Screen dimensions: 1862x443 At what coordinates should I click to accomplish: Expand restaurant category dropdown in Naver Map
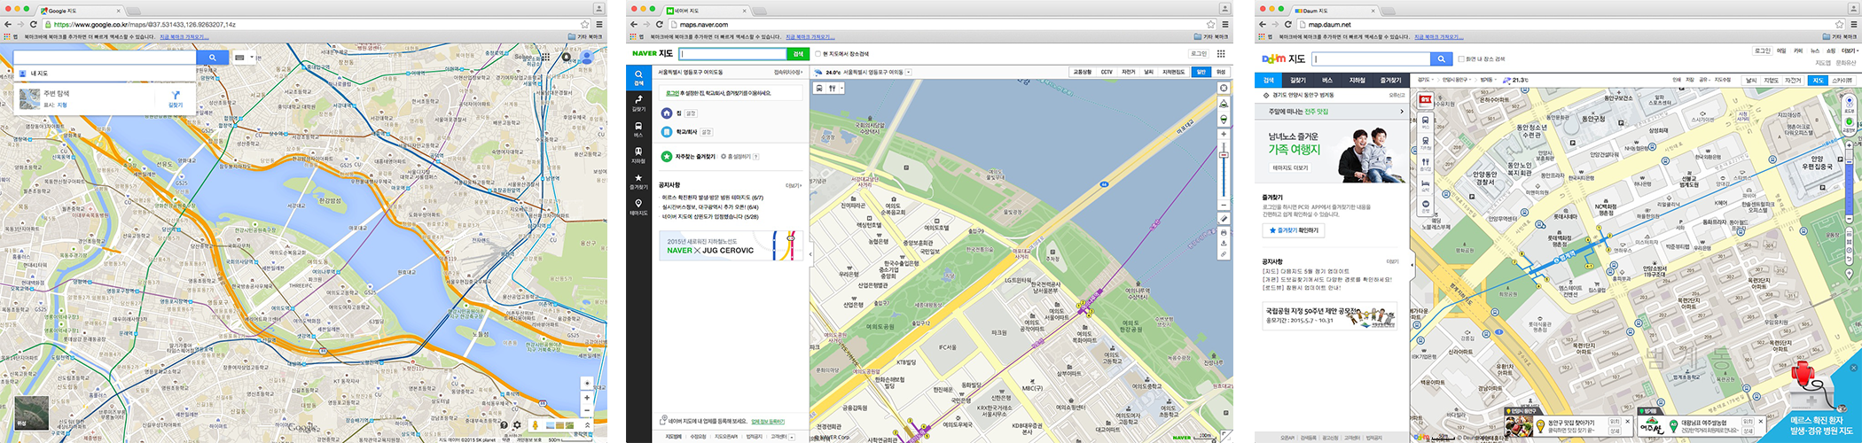click(x=841, y=89)
